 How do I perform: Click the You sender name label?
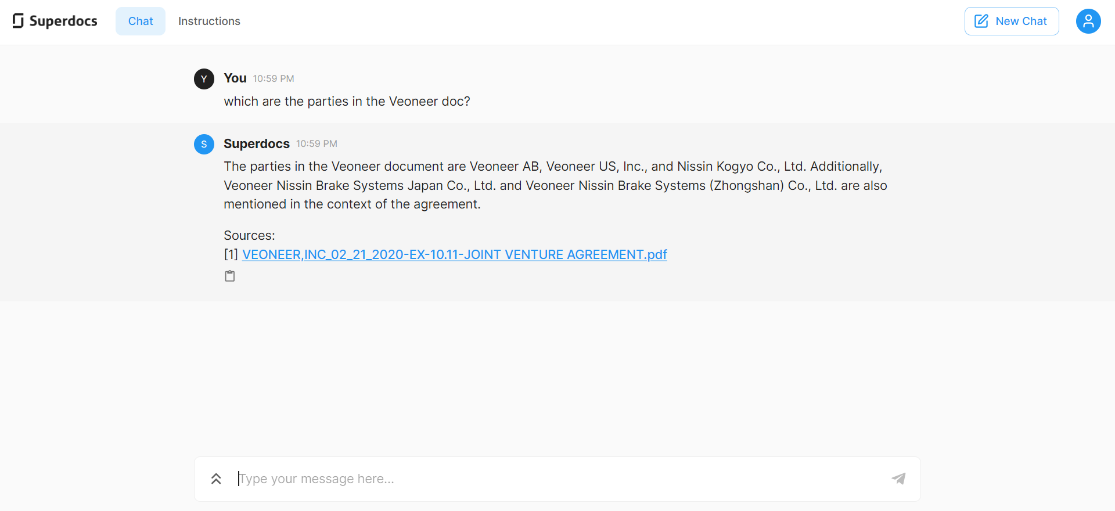point(235,78)
